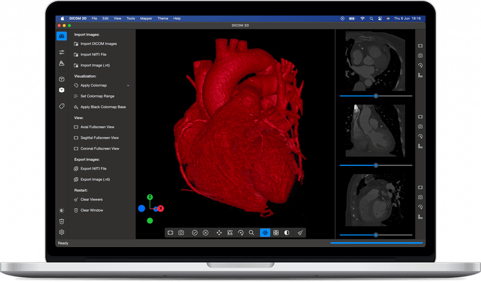
Task: Click the broom clear icon at the toolbar's right end
Action: (x=300, y=232)
